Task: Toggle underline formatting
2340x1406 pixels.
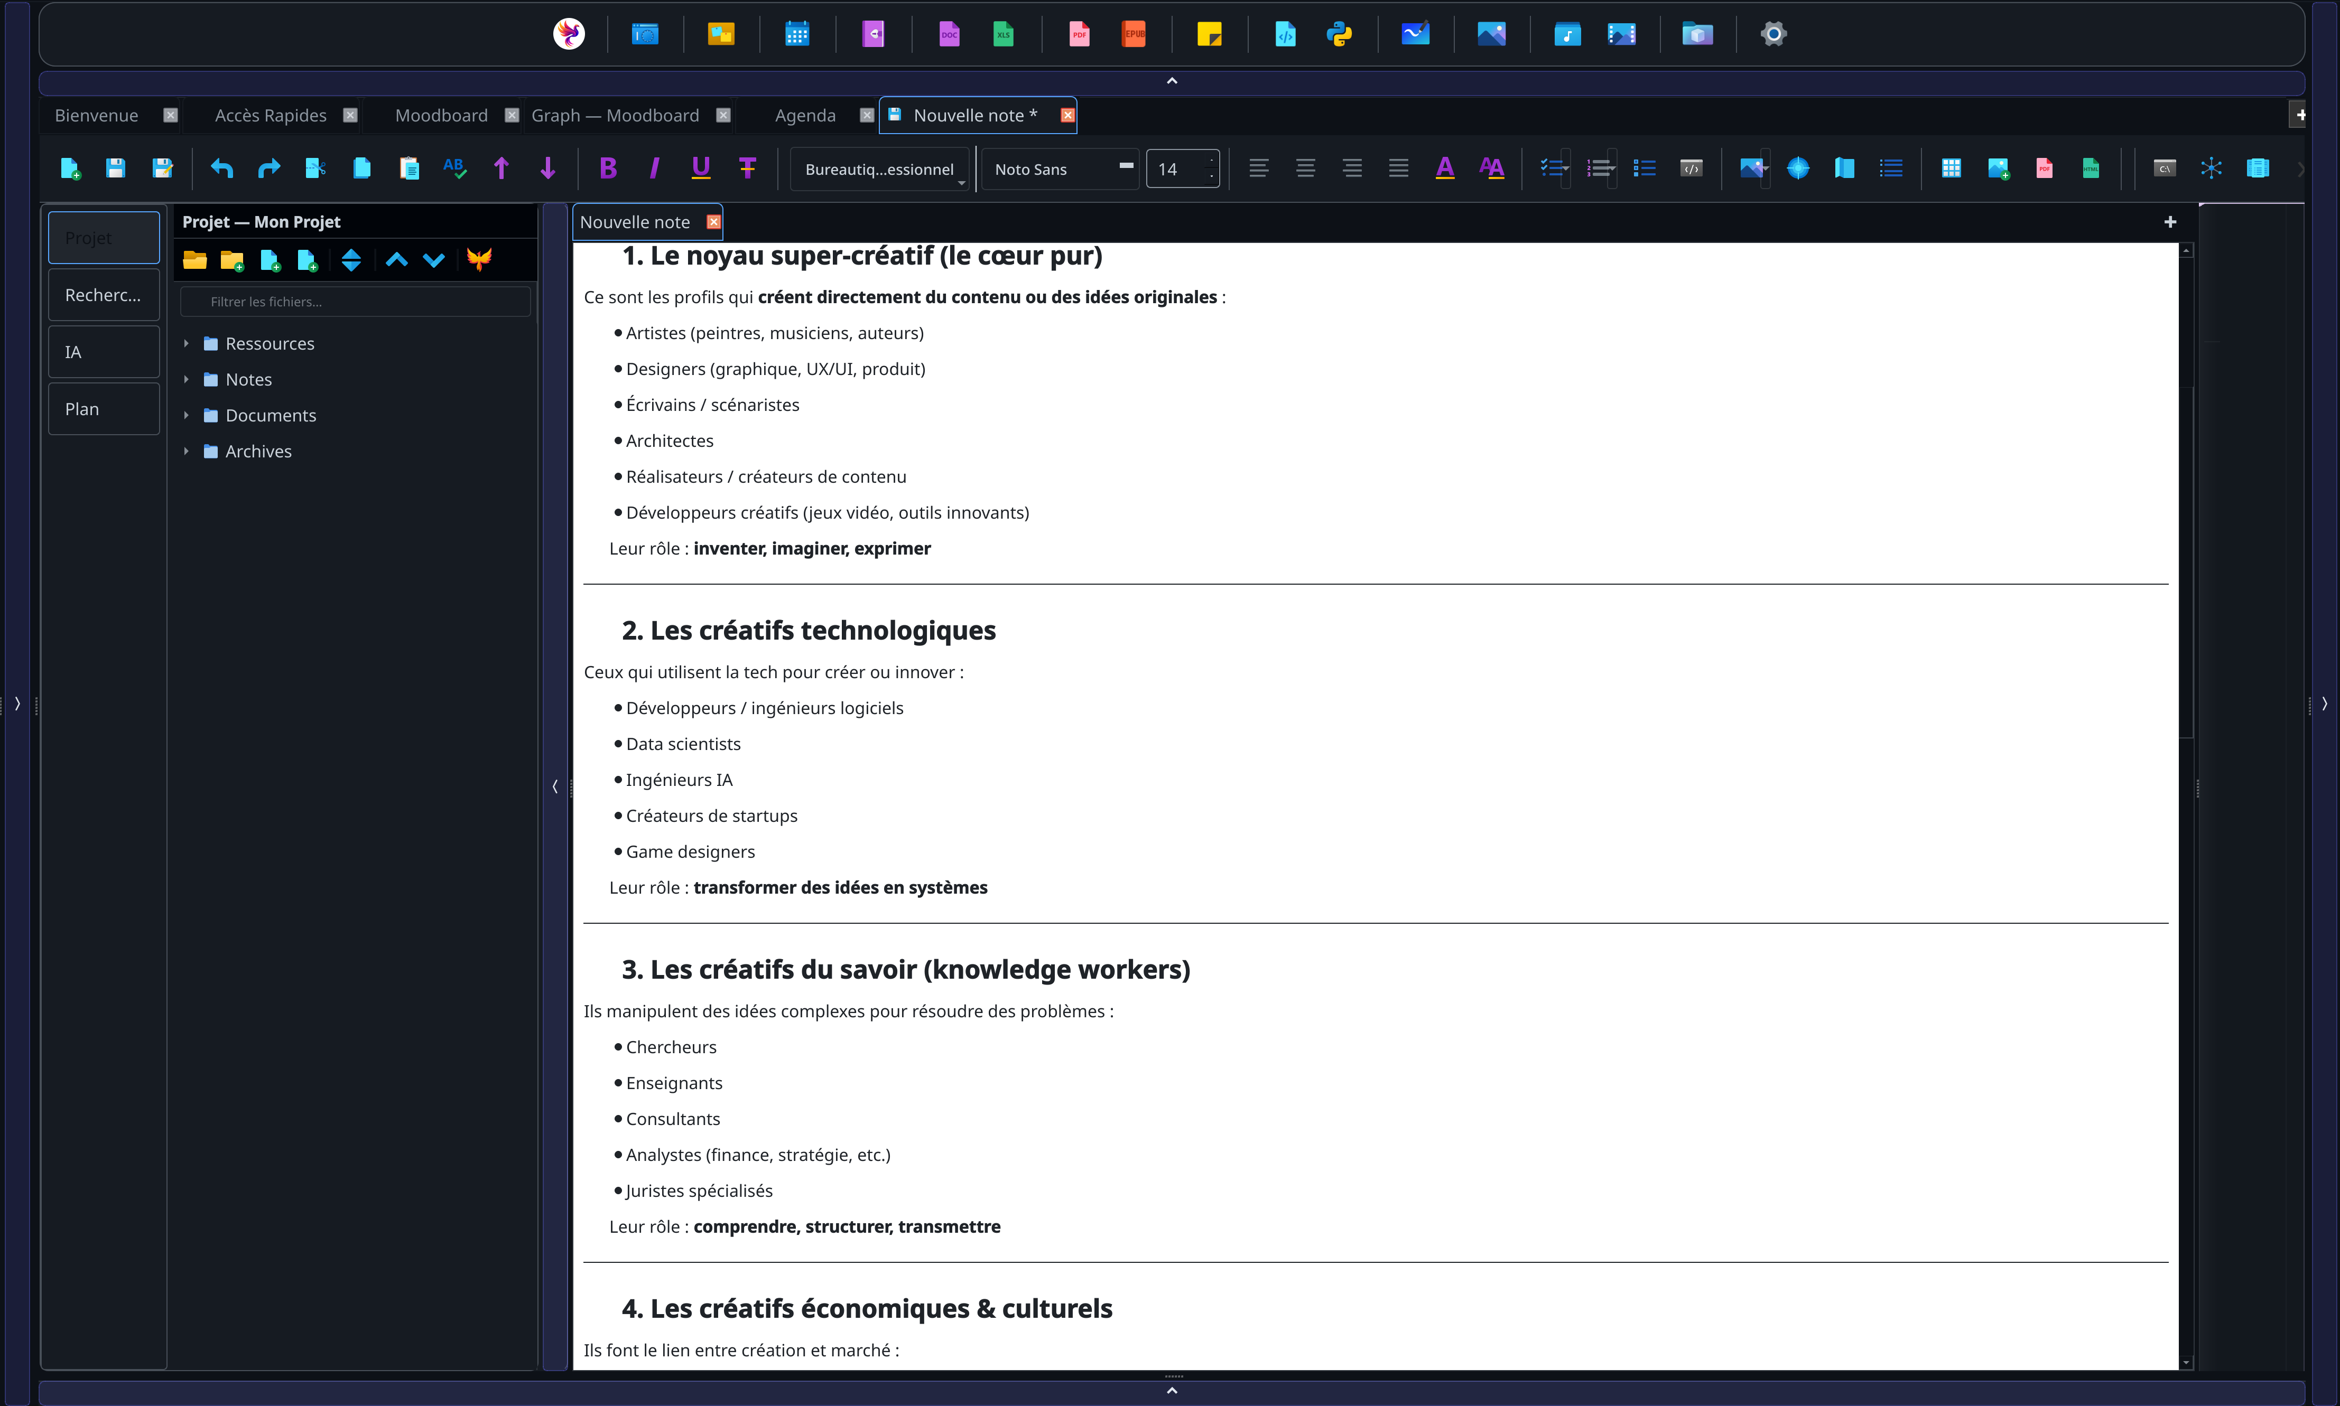Action: 701,168
